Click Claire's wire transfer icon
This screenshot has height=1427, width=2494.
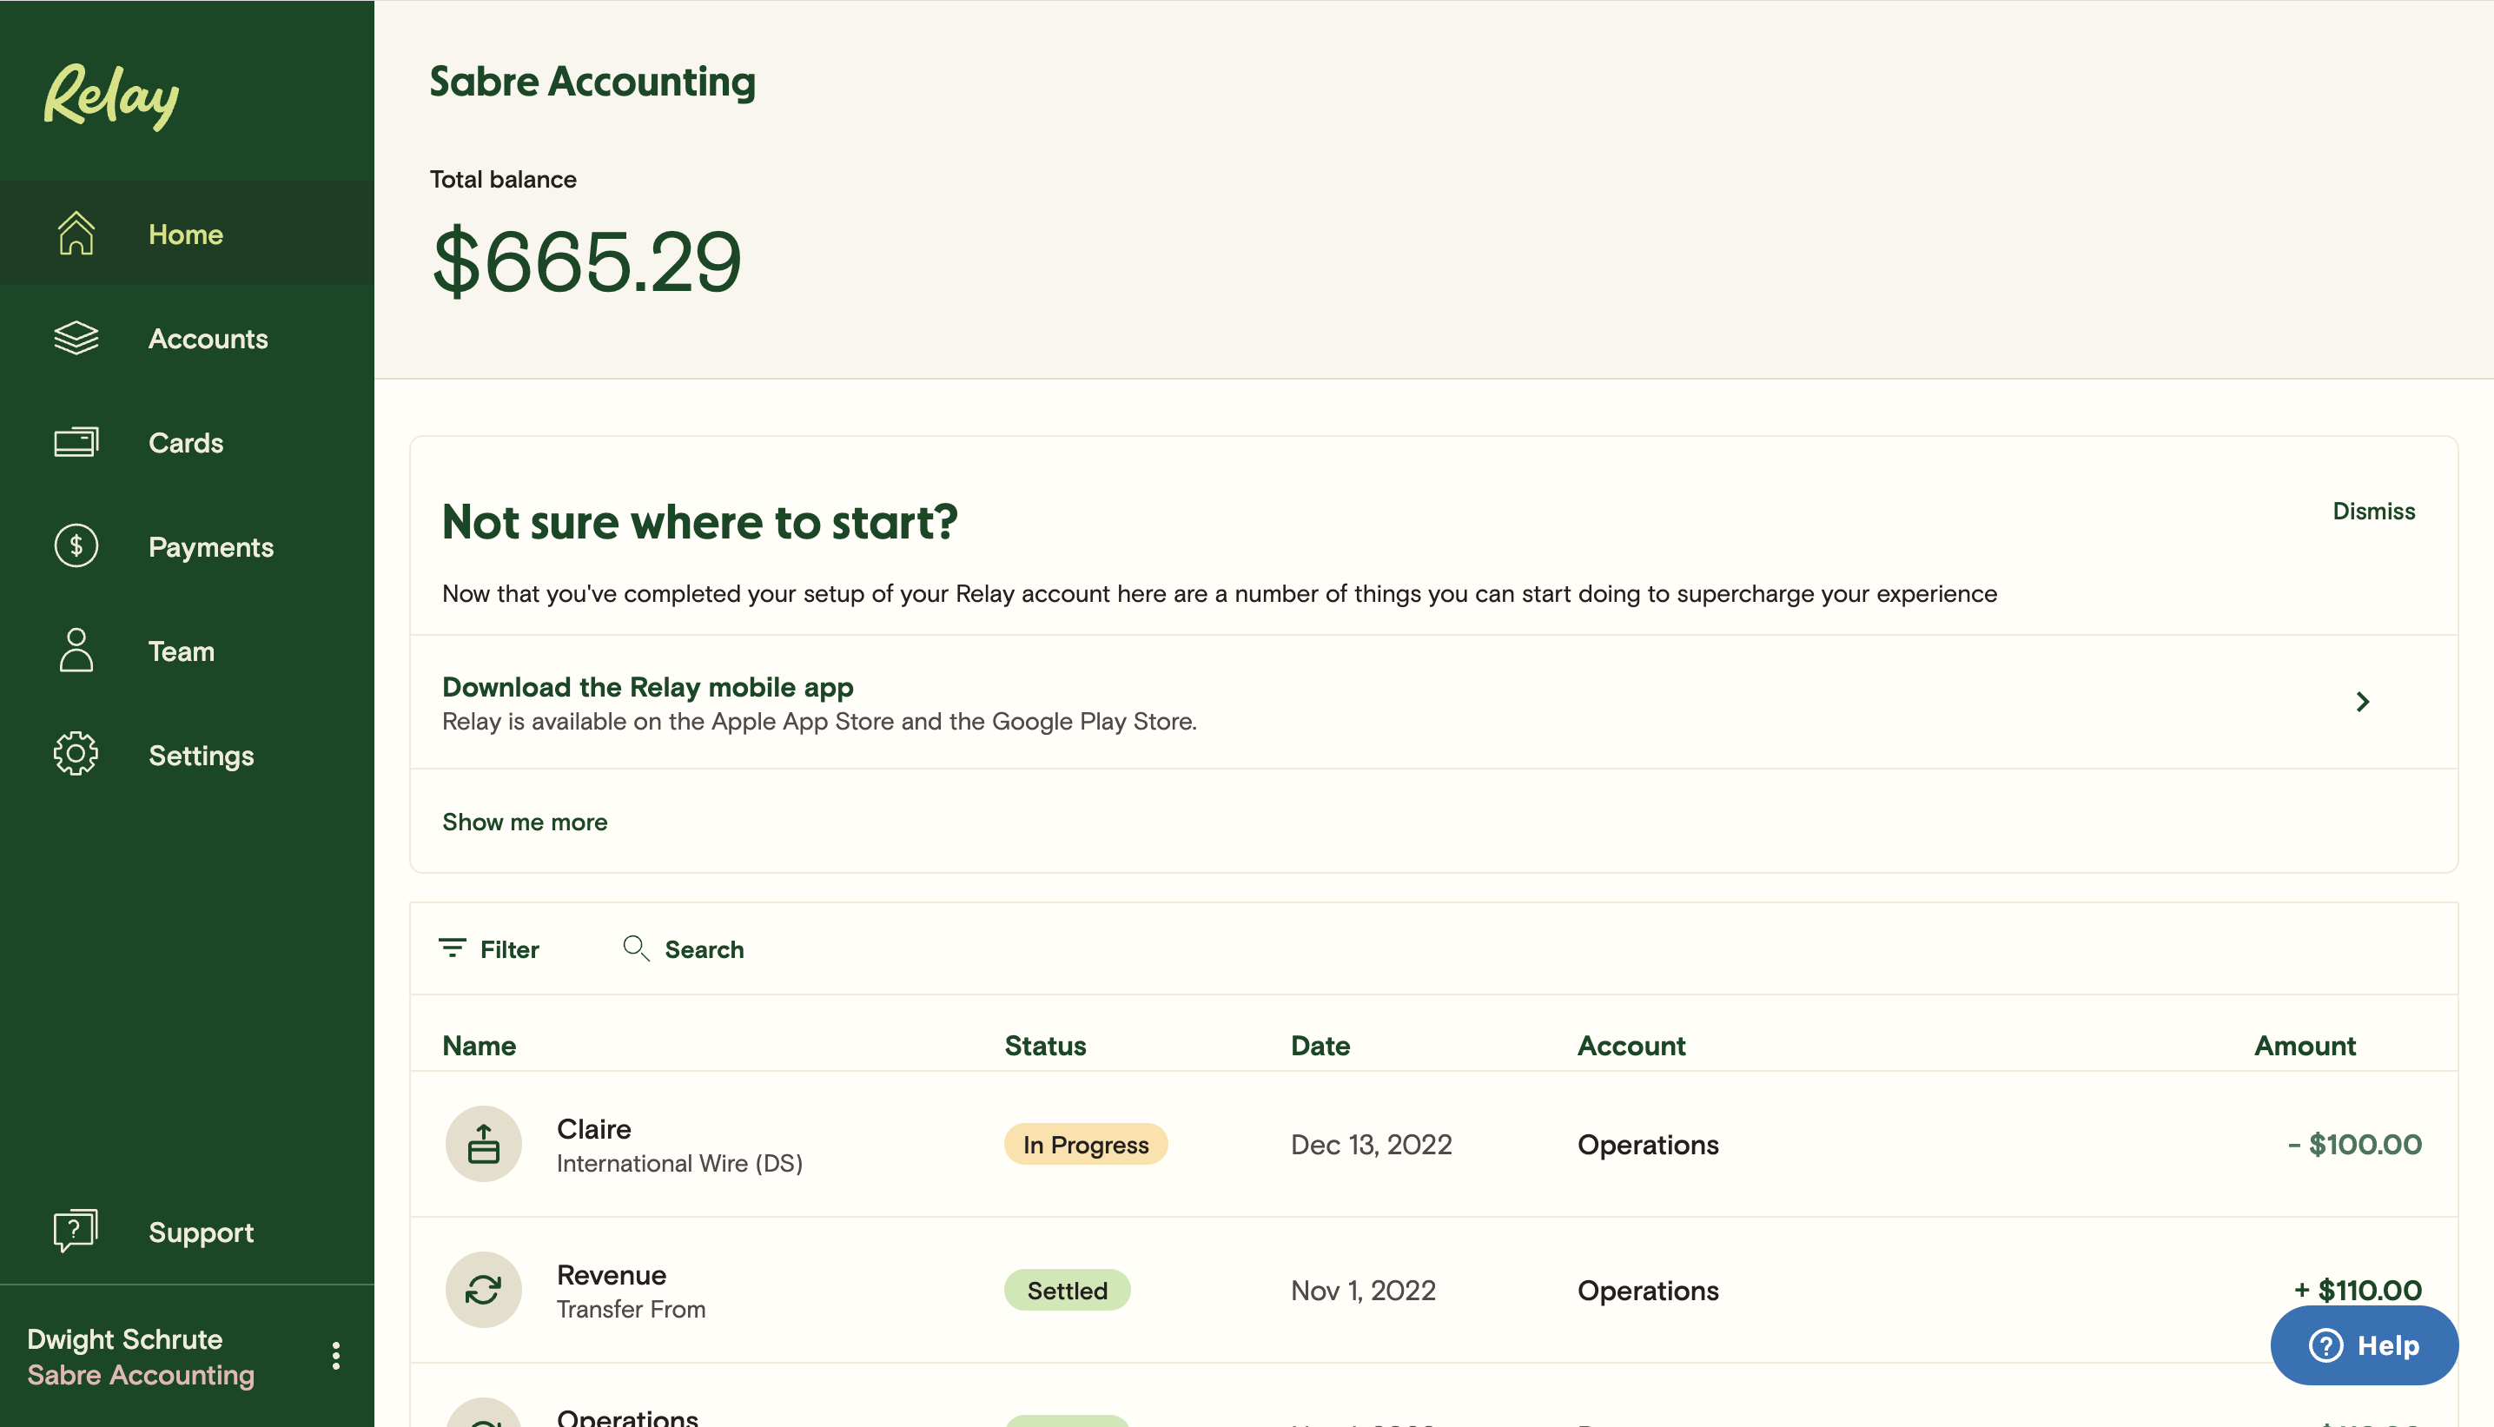(x=483, y=1144)
